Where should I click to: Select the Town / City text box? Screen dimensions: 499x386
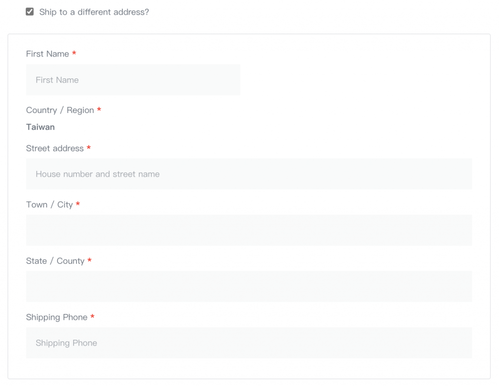[249, 230]
